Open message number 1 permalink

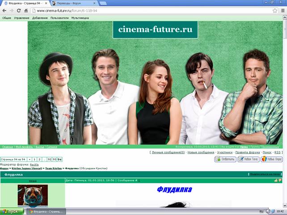pyautogui.click(x=139, y=181)
